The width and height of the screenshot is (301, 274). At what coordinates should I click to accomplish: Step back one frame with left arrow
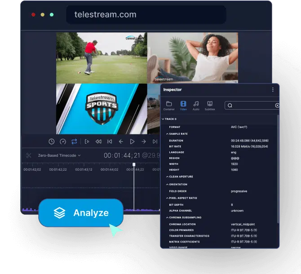click(121, 141)
